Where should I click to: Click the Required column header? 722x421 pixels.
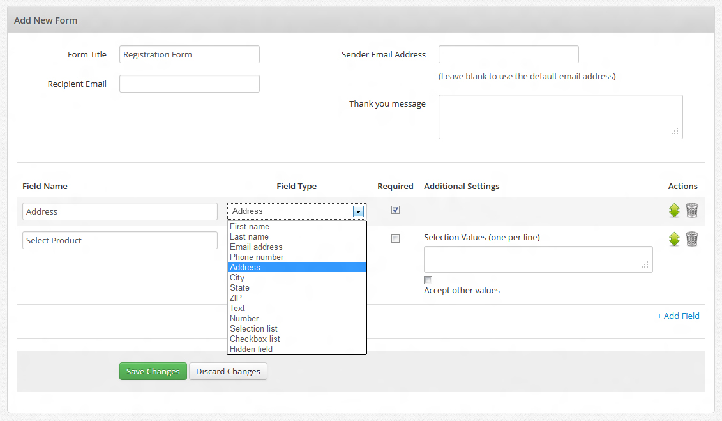point(395,186)
